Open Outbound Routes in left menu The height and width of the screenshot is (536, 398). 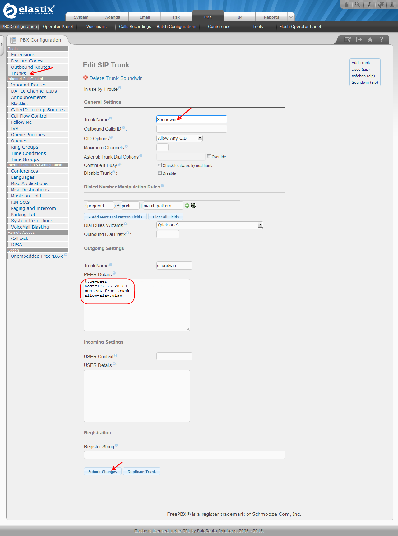click(30, 67)
